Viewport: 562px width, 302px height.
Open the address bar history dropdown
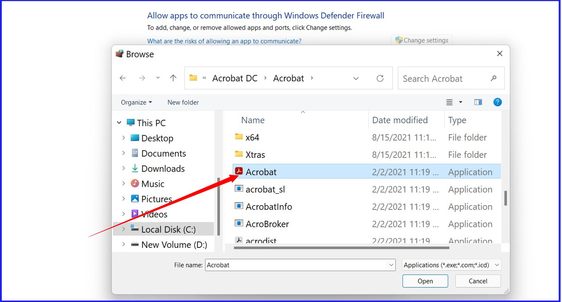356,79
